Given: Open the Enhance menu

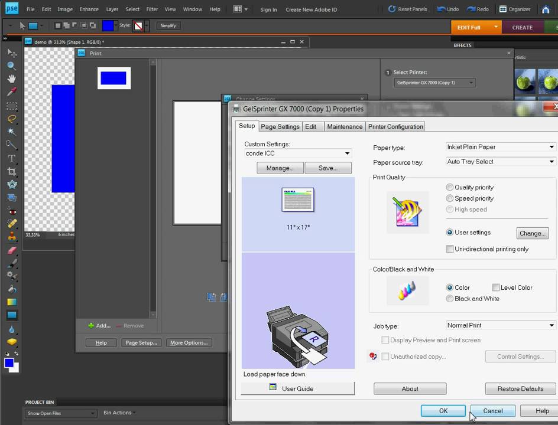Looking at the screenshot, I should [x=89, y=9].
